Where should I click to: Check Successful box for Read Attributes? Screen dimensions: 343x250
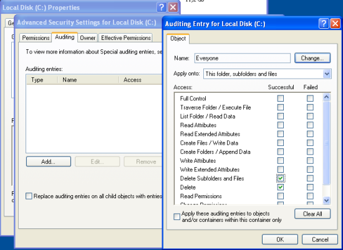[281, 125]
